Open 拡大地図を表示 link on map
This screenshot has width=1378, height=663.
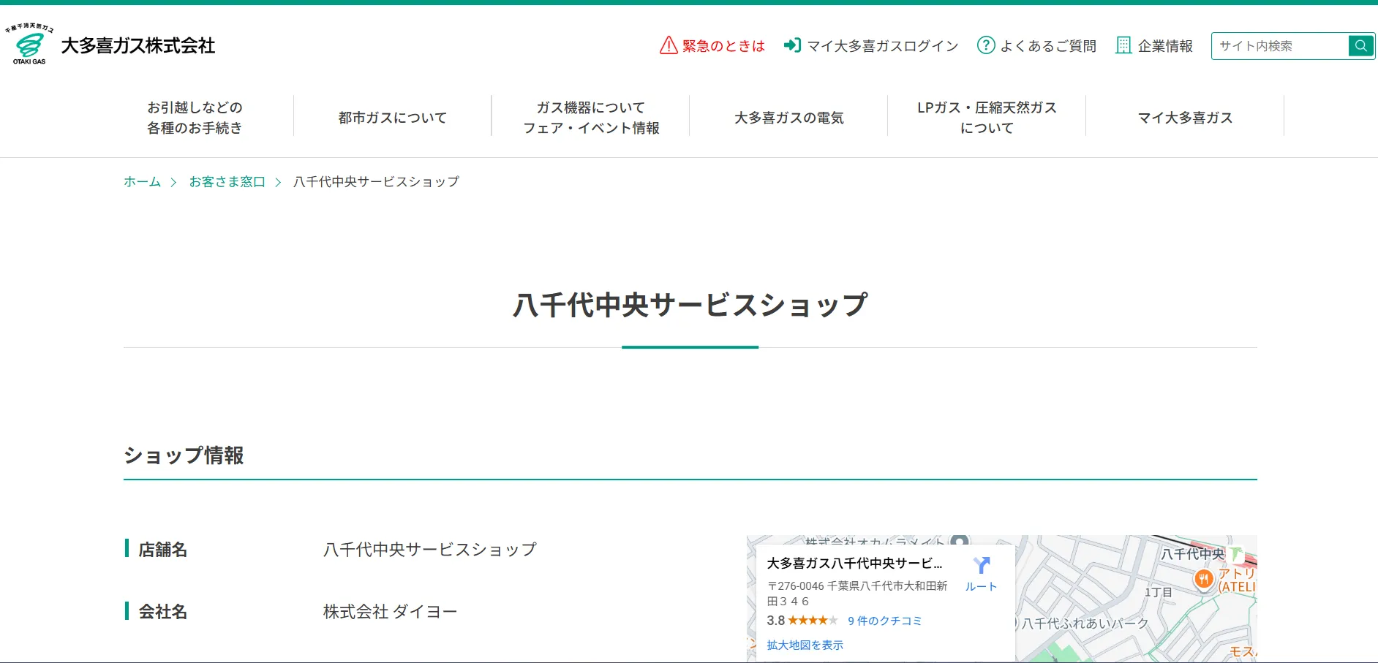[805, 645]
